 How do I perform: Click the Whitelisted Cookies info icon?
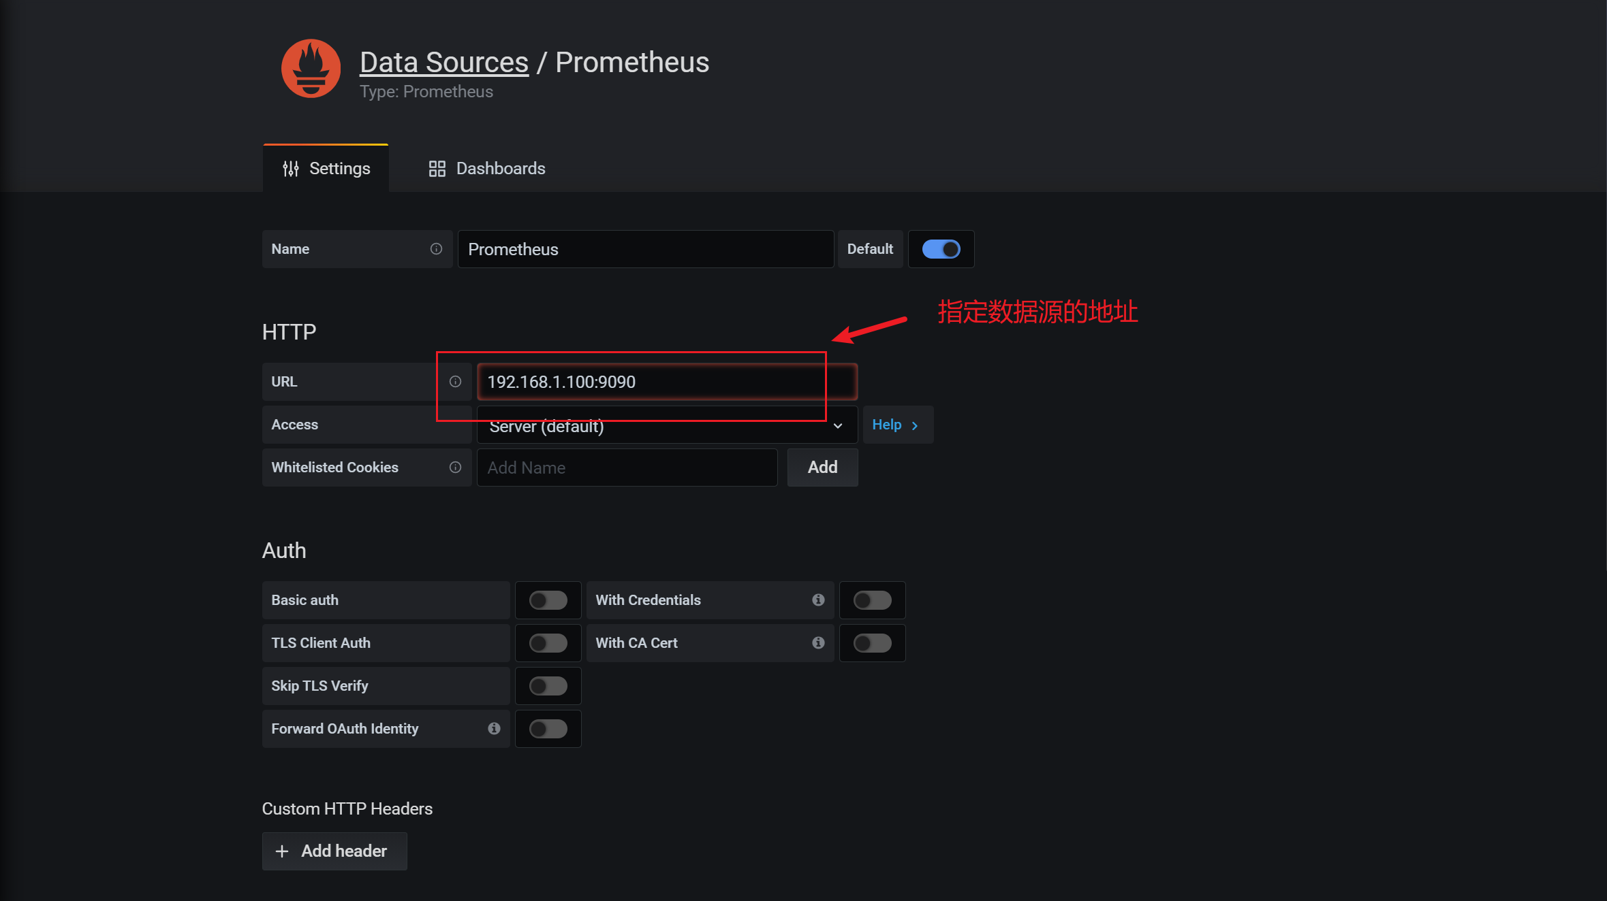pos(455,468)
